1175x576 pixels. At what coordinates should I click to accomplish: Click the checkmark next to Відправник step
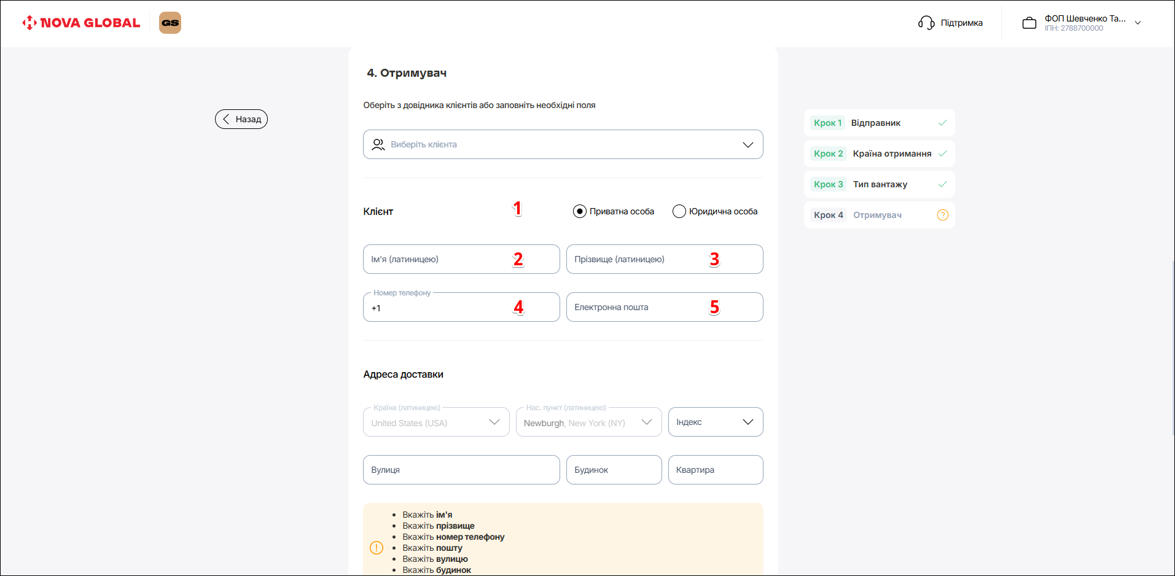coord(942,123)
